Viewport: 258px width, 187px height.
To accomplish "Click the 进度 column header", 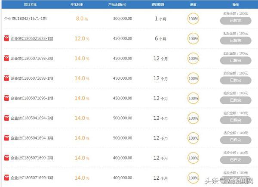I will coord(193,5).
